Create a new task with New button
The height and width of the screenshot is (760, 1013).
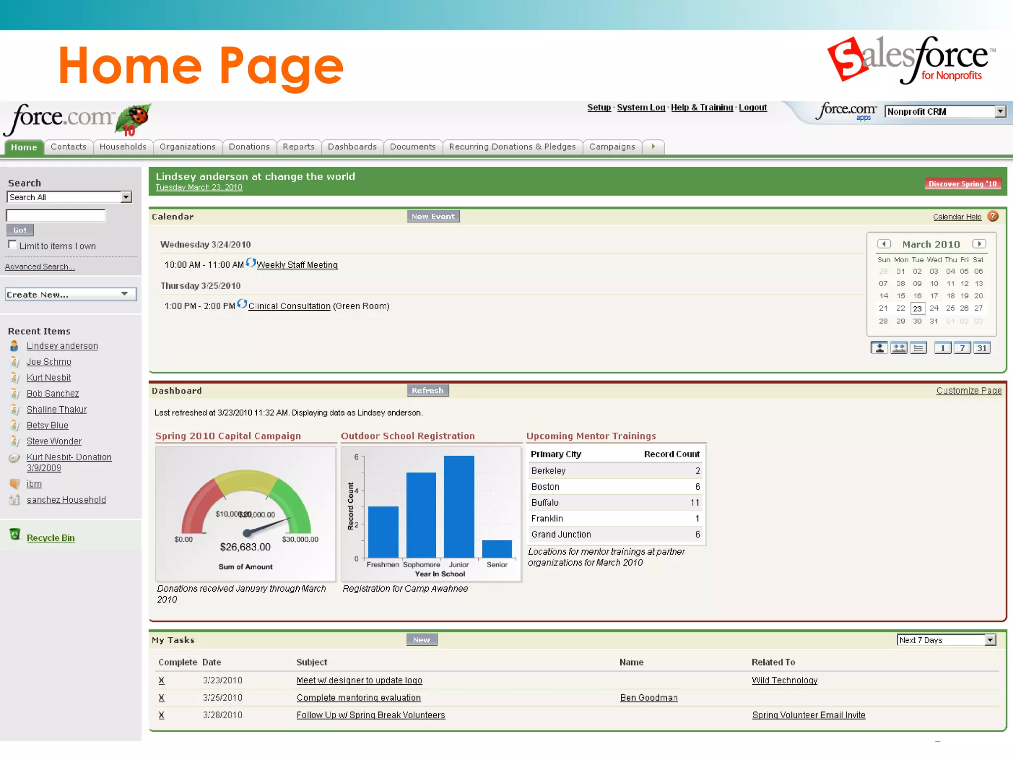tap(421, 640)
